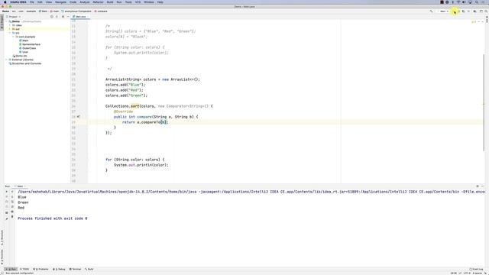Open Project Structure from the toolbar

tap(474, 11)
